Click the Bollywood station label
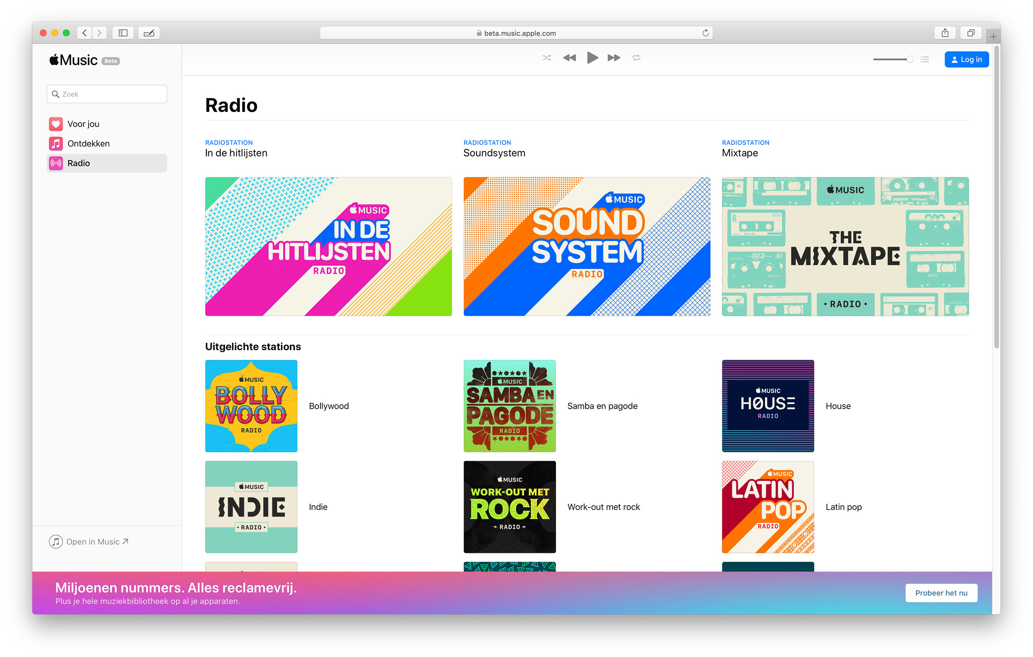The image size is (1033, 657). click(x=329, y=406)
